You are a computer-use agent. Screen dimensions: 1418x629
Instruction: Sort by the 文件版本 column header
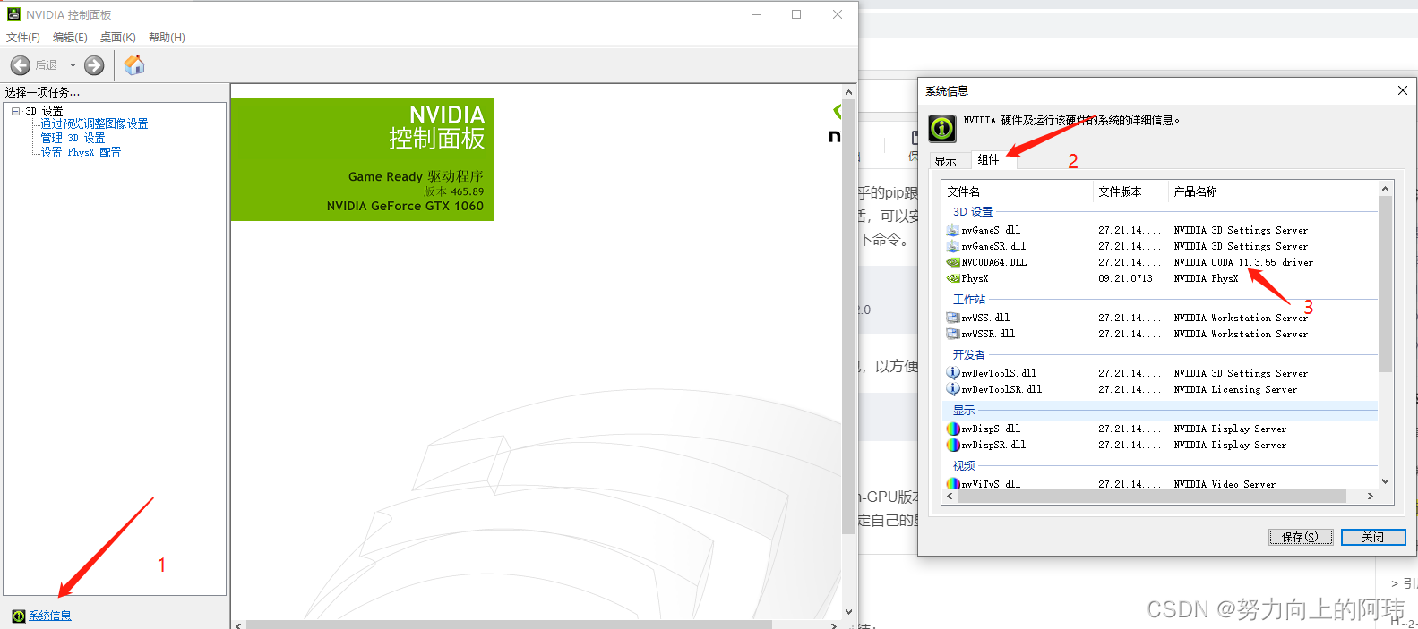1130,191
